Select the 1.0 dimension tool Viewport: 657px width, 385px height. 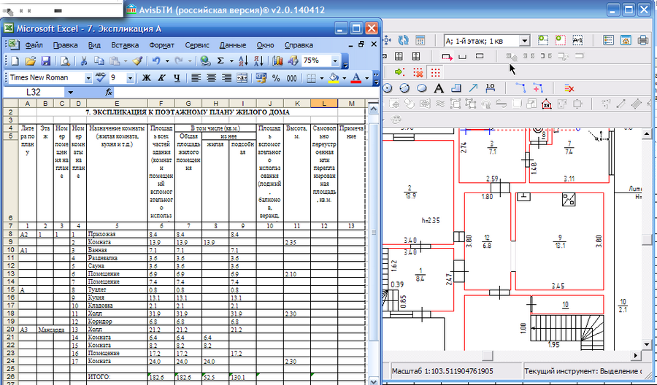(490, 88)
